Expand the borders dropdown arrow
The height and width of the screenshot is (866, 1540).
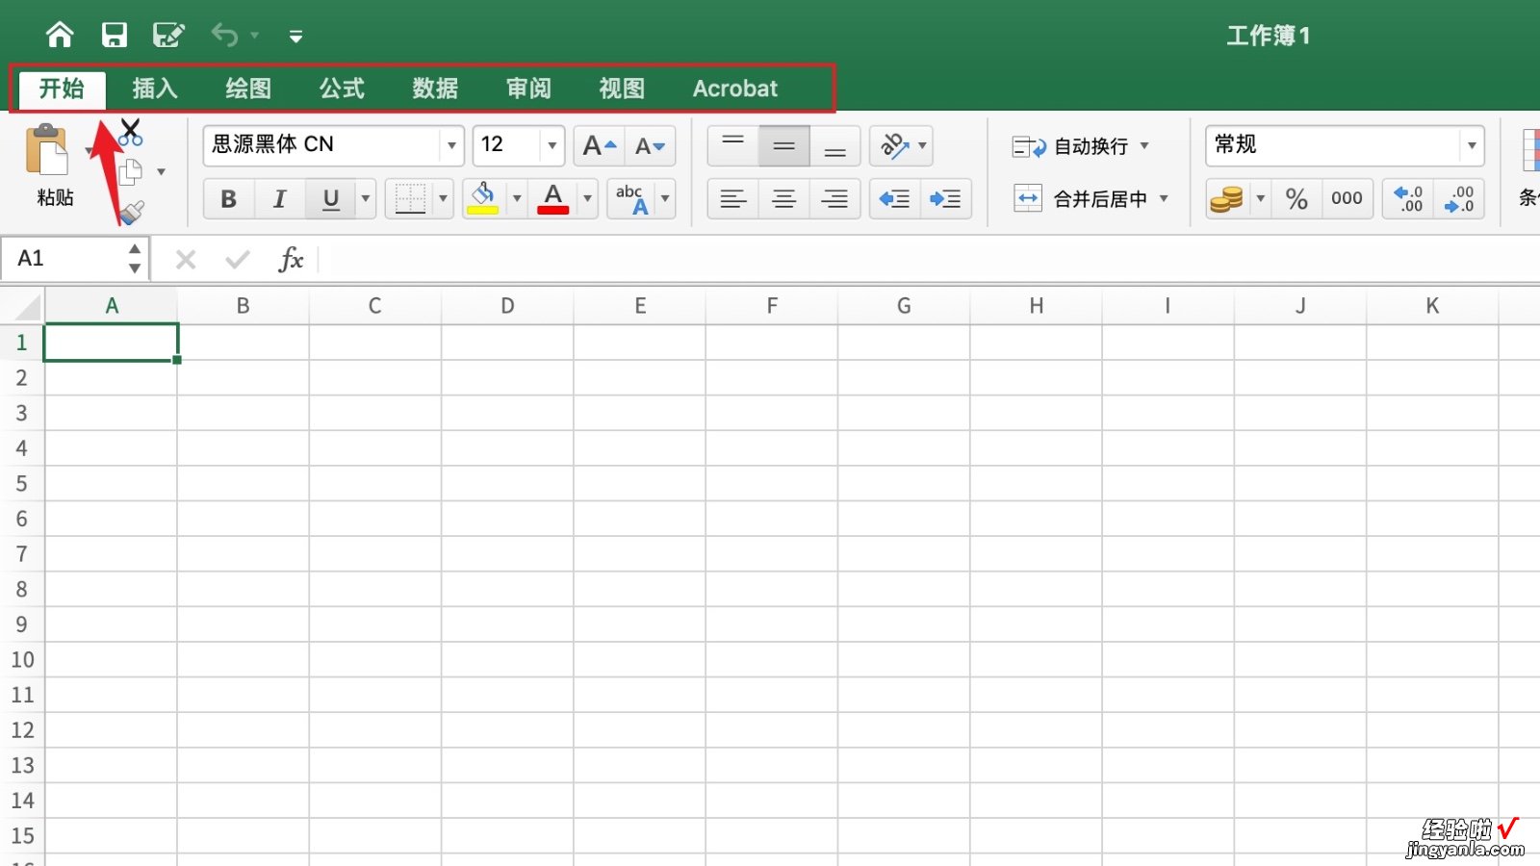click(x=444, y=199)
